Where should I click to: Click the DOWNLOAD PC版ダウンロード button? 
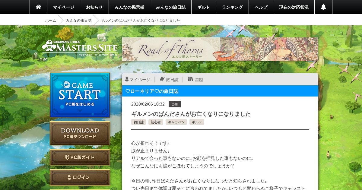point(80,134)
